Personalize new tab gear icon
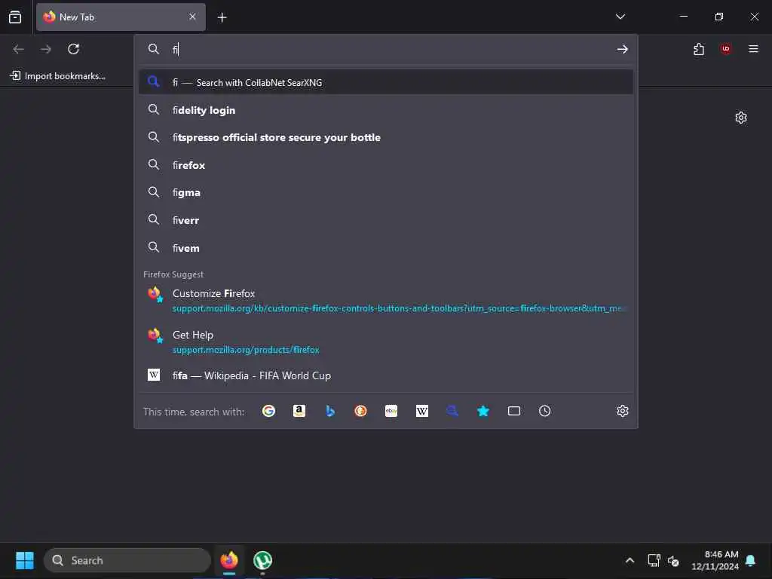The height and width of the screenshot is (579, 772). 741,118
